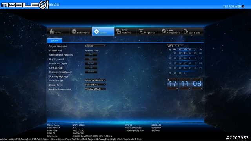This screenshot has height=141, width=251.
Task: Click the Save & Exit door icon
Action: [x=186, y=31]
